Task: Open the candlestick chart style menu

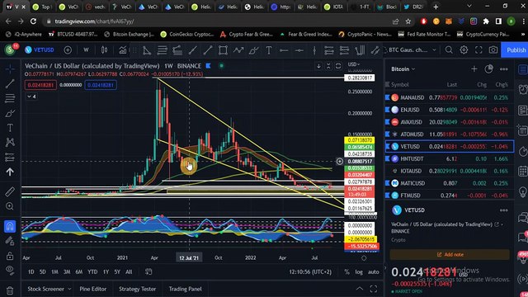Action: pos(105,49)
